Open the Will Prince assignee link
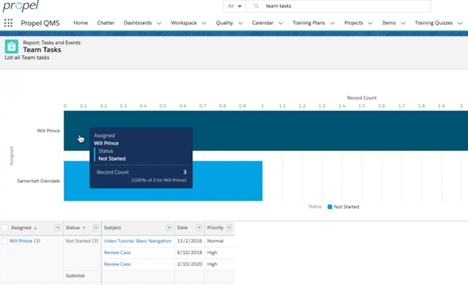This screenshot has height=285, width=468. [x=20, y=241]
